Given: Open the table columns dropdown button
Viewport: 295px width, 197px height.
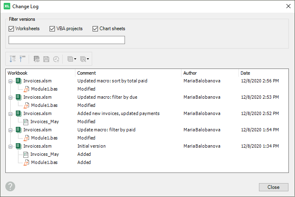Looking at the screenshot, I should click(x=72, y=59).
